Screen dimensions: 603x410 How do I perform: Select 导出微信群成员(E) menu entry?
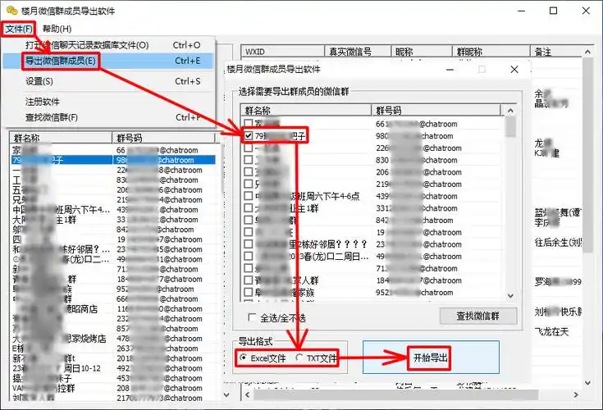click(x=109, y=61)
